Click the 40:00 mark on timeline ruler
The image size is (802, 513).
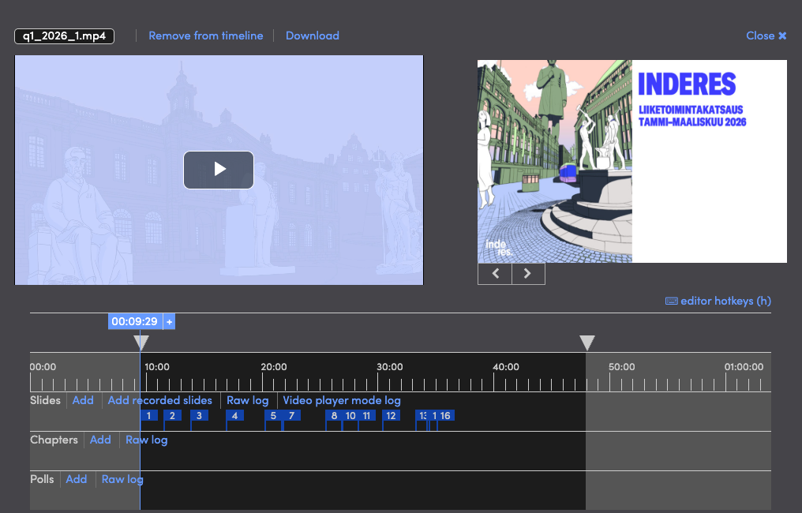(x=506, y=367)
